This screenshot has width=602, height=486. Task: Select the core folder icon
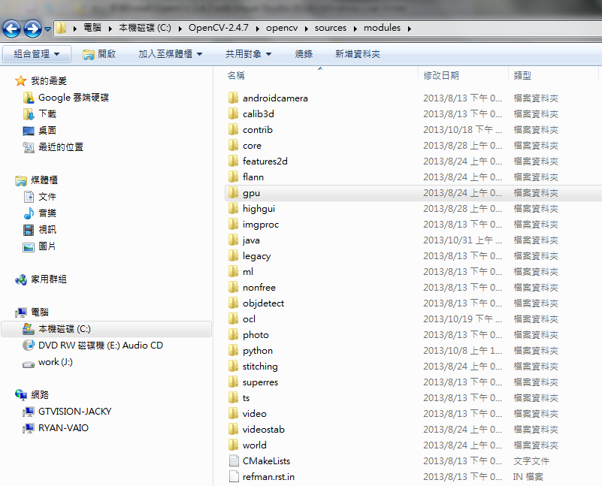(233, 145)
